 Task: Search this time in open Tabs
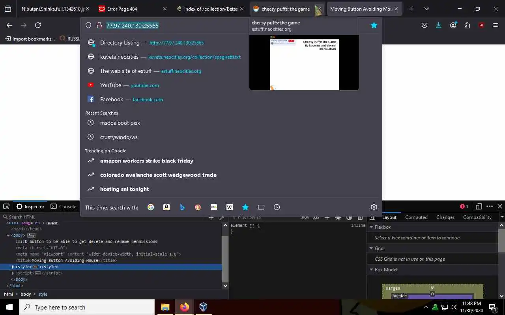tap(261, 207)
